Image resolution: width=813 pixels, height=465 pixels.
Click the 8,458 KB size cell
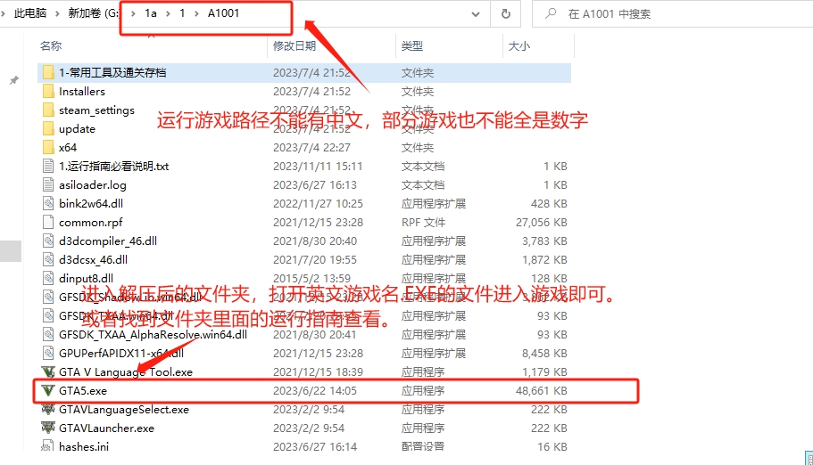click(x=544, y=354)
